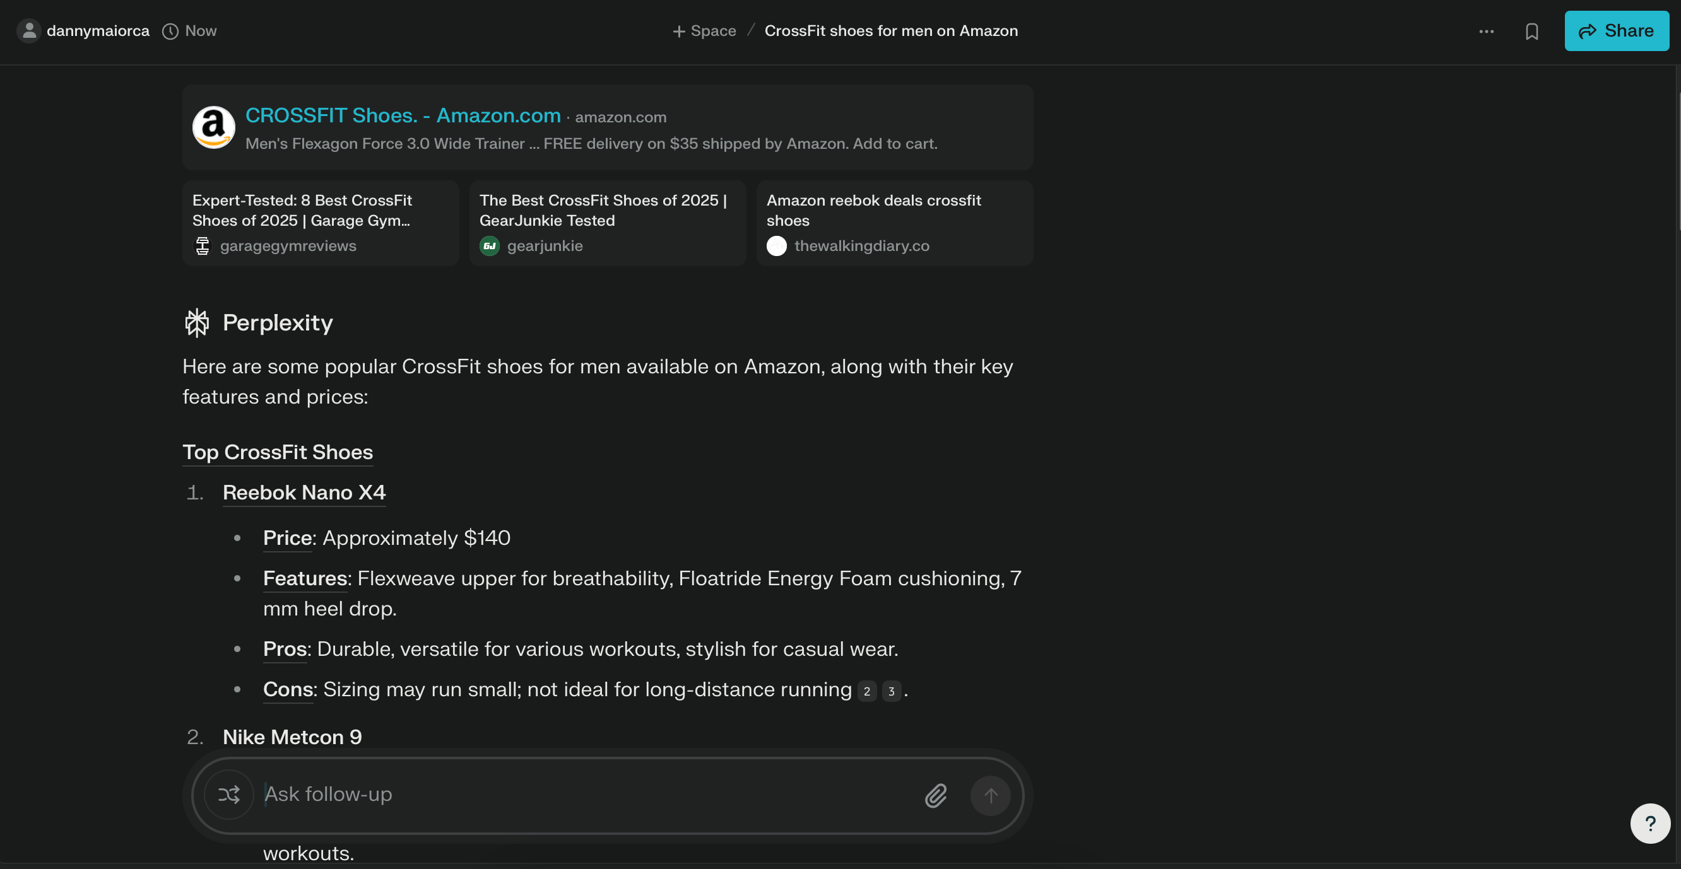Click the attach file paperclip icon

pyautogui.click(x=936, y=795)
